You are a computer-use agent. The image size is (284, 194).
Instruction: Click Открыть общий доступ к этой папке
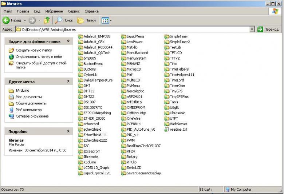[x=41, y=65]
